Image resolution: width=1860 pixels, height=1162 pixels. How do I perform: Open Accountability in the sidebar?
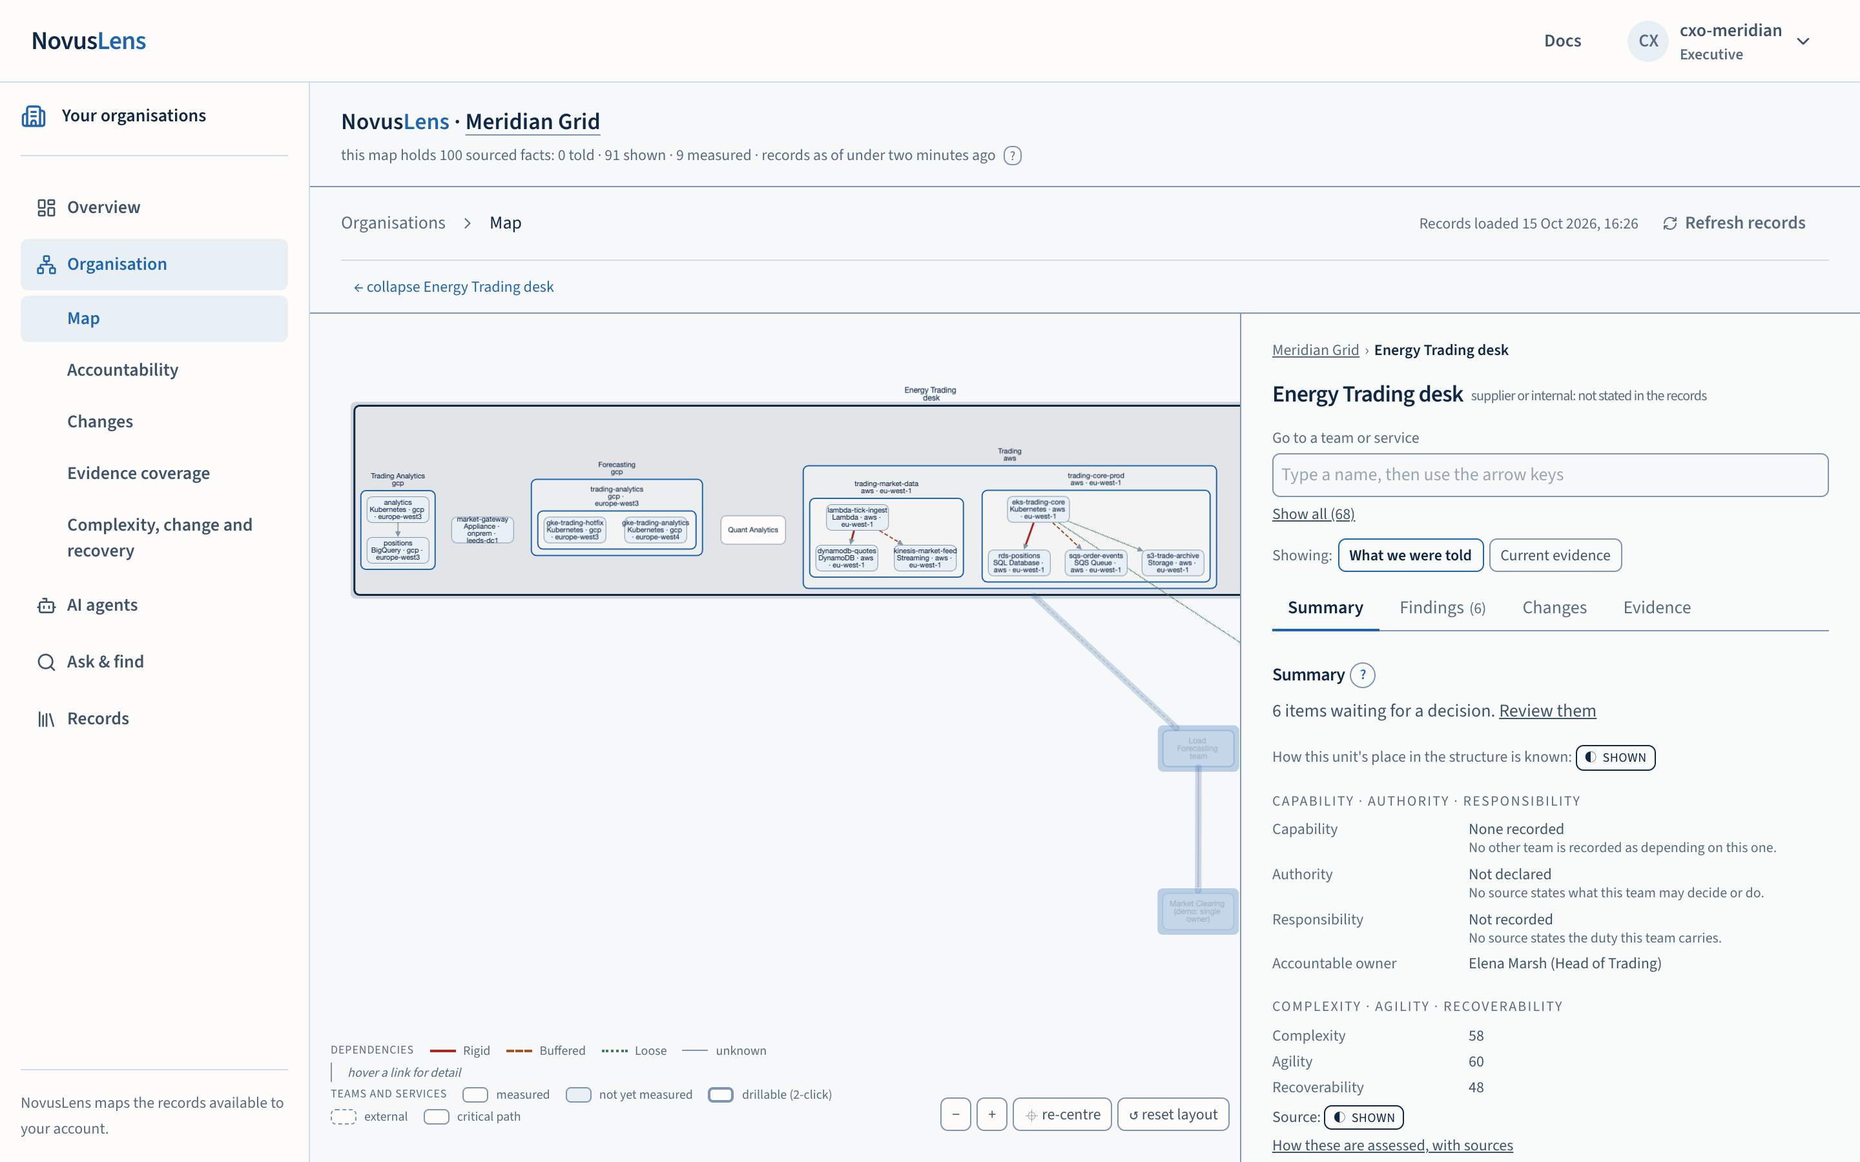click(x=154, y=370)
